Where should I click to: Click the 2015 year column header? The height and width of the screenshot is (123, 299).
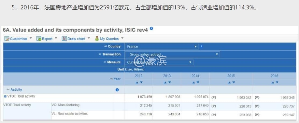(x=231, y=76)
